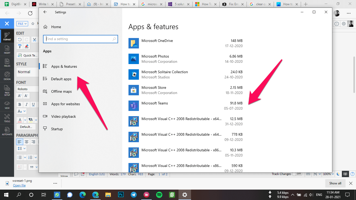Select the Format Painter icon
The width and height of the screenshot is (356, 200).
click(20, 46)
